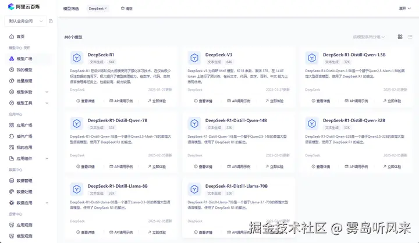View details 查看详情 for DeepSeek-V3
The width and height of the screenshot is (419, 243).
coord(203,101)
